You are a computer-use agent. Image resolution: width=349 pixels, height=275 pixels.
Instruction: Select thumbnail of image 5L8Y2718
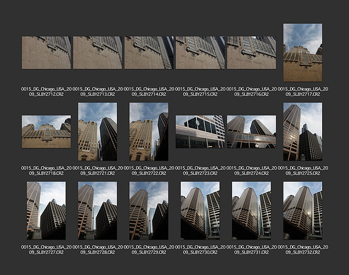47,132
